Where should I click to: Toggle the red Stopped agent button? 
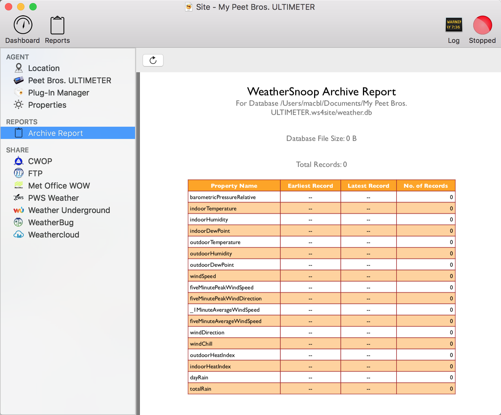[482, 25]
